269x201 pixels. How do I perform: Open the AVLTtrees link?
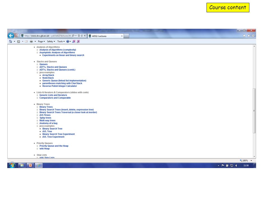click(45, 115)
